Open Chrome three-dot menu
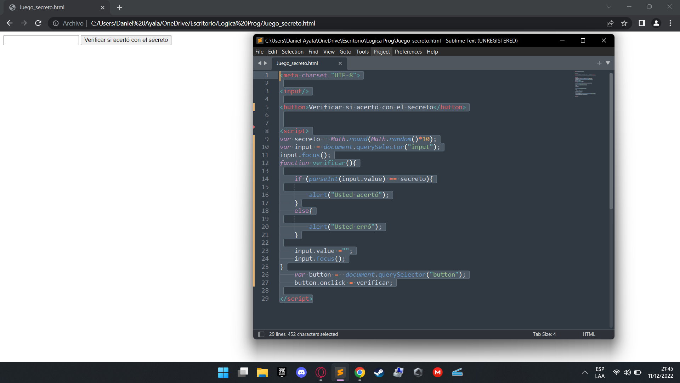 (670, 23)
